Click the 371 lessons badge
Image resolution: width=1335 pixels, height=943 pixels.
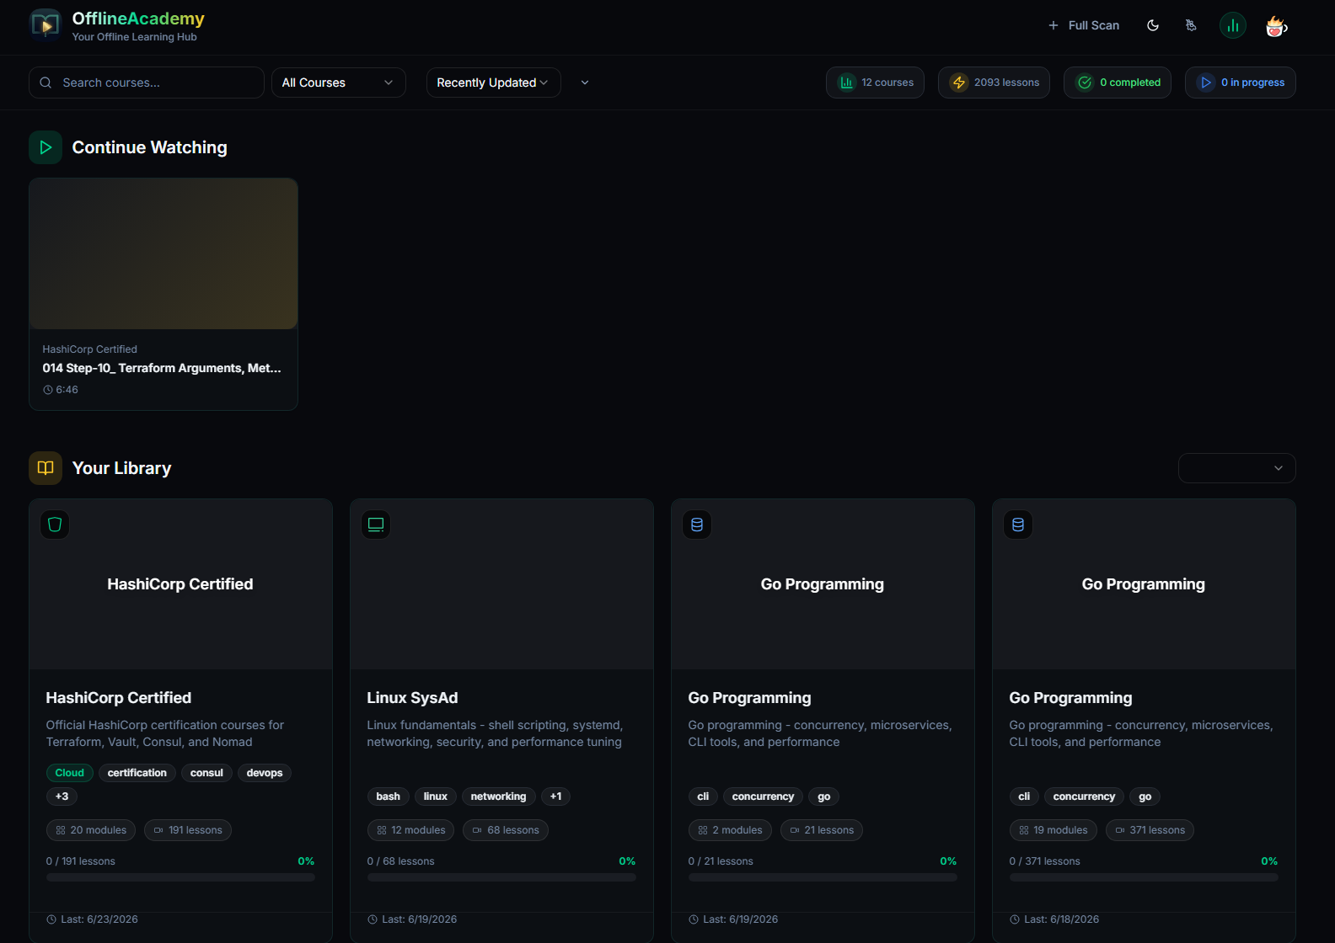[1150, 830]
